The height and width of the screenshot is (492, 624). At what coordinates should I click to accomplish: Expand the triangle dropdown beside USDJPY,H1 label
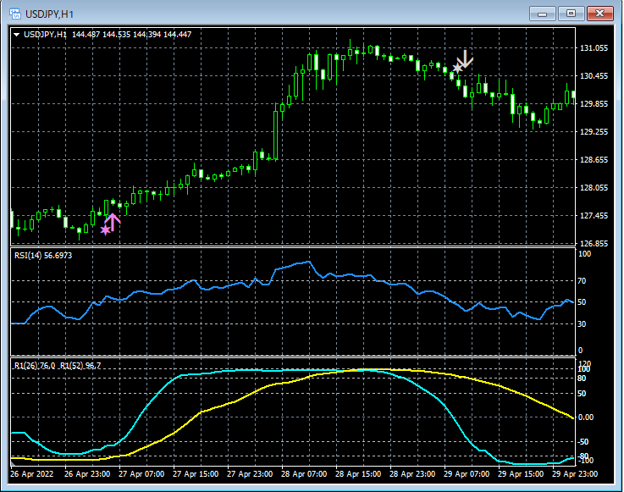[x=17, y=35]
